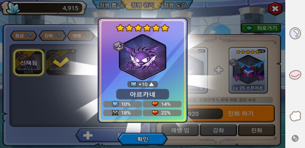This screenshot has width=305, height=148.
Task: Open the 정령 도감 tab
Action: (x=175, y=5)
